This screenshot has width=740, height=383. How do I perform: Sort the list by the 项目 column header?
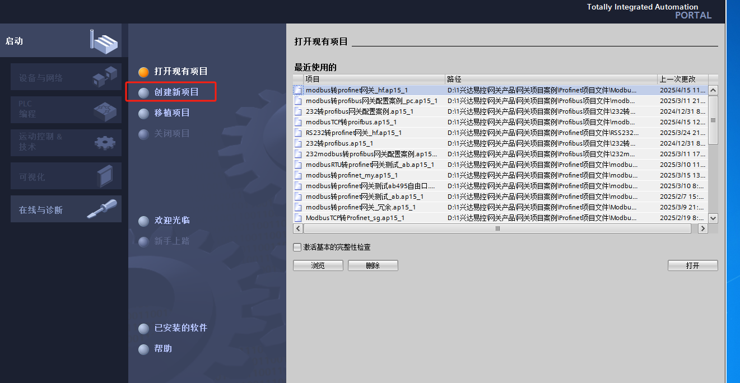point(375,79)
